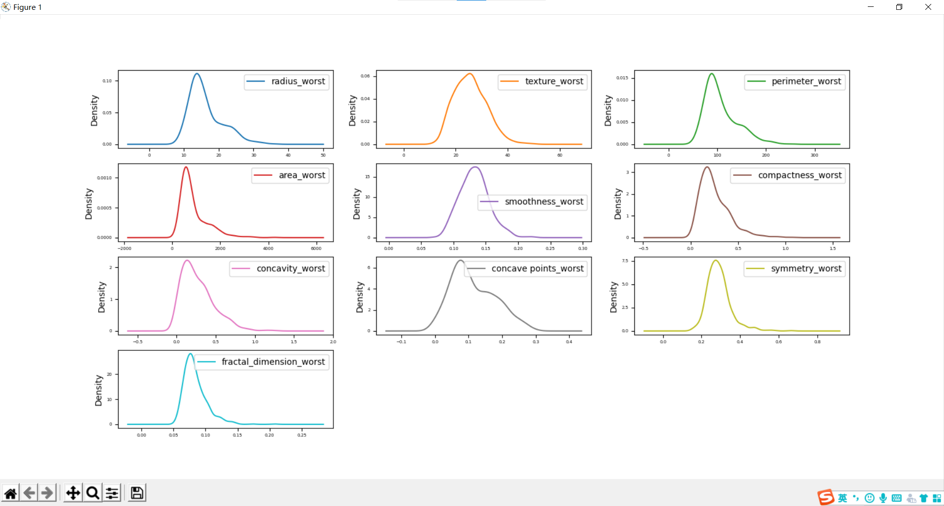
Task: Select the Zoom to rectangle tool
Action: point(92,493)
